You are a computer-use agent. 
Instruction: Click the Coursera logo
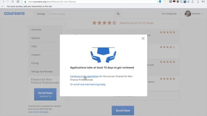[14, 14]
